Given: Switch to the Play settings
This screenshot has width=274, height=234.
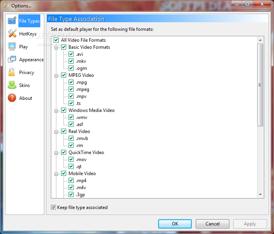Looking at the screenshot, I should click(x=23, y=47).
